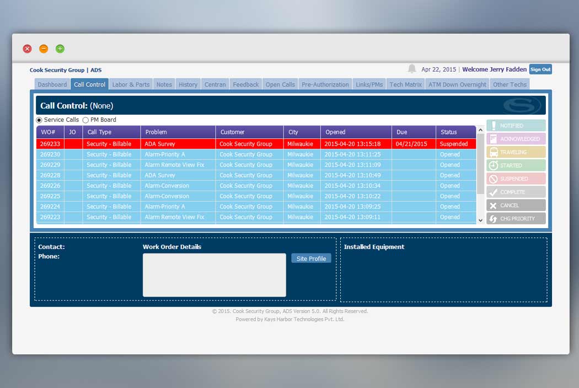Switch to the Feedback tab
This screenshot has width=579, height=388.
pos(245,84)
